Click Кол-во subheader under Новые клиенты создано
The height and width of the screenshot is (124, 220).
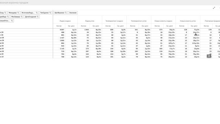(x=157, y=26)
